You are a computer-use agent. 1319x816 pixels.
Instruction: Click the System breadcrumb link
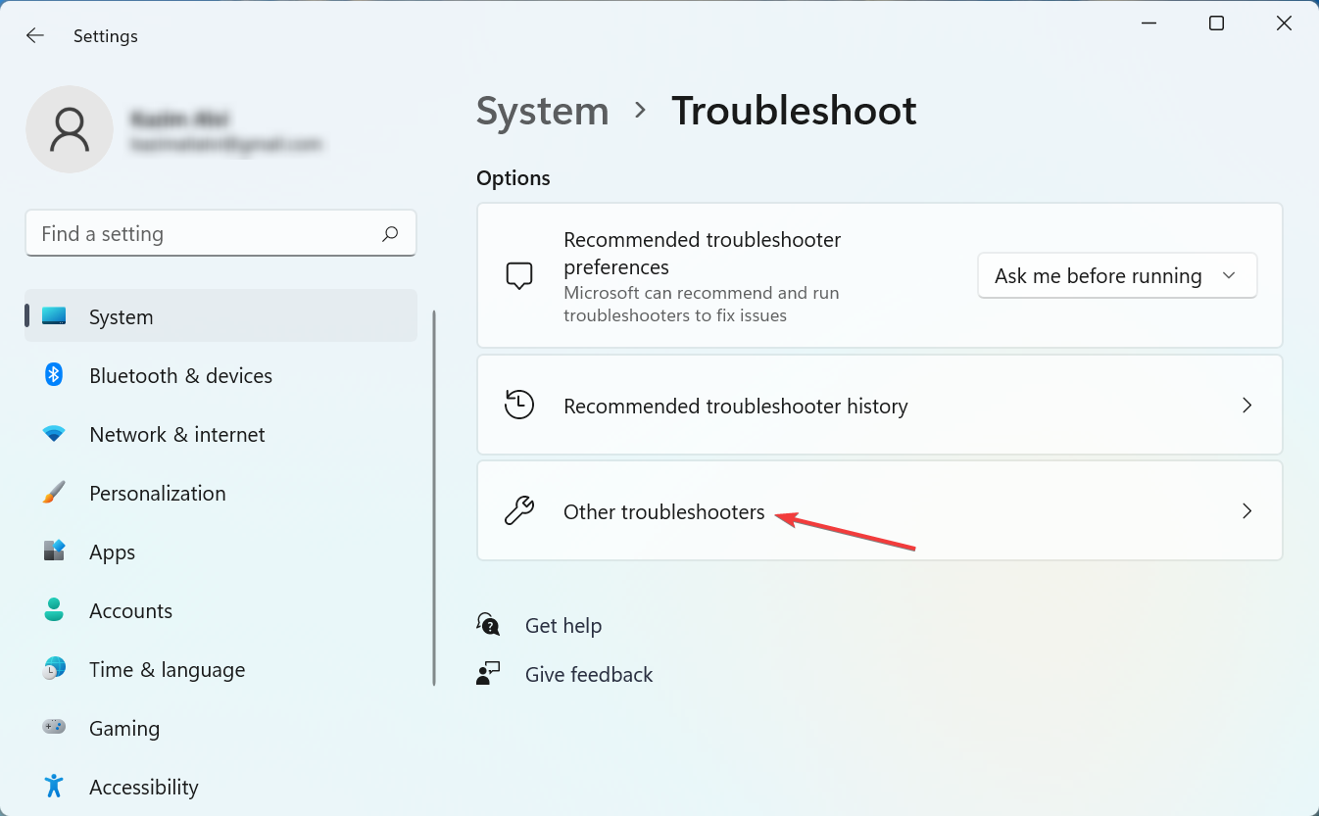click(542, 111)
